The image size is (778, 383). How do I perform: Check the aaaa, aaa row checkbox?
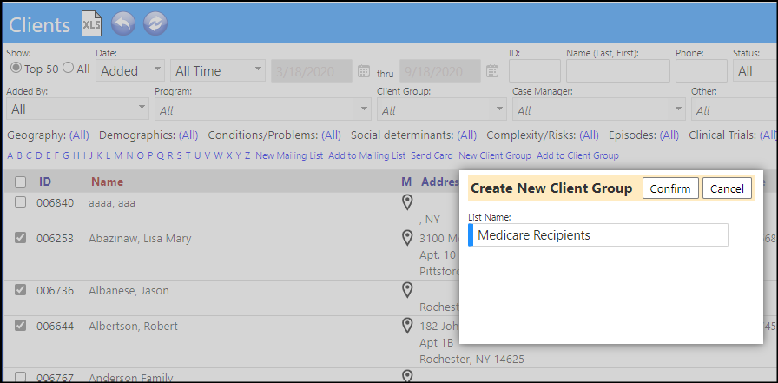tap(20, 201)
